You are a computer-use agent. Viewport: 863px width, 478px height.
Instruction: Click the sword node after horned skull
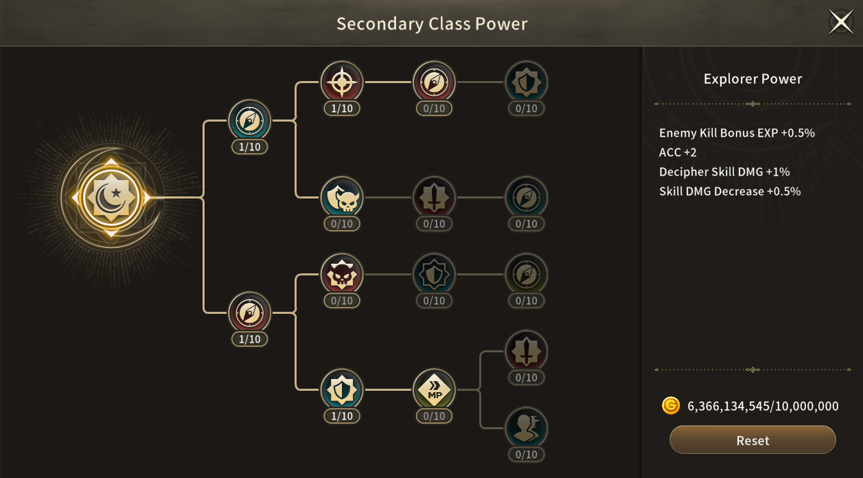point(434,198)
